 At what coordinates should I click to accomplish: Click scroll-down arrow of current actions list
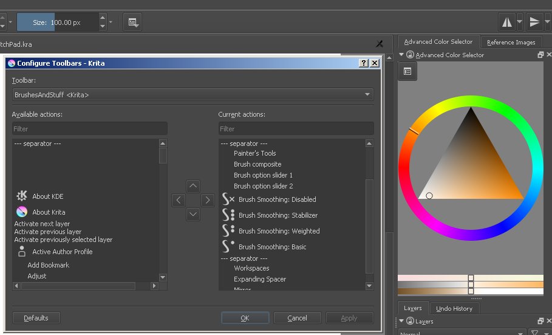[x=369, y=286]
